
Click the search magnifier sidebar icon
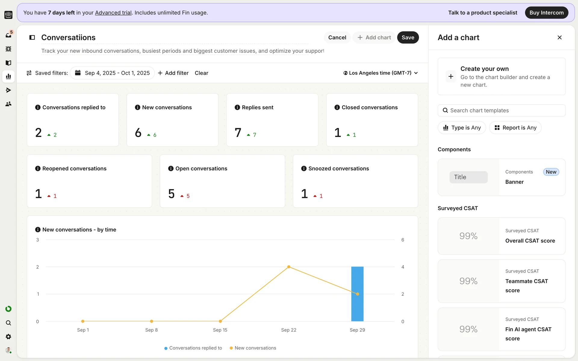tap(8, 323)
